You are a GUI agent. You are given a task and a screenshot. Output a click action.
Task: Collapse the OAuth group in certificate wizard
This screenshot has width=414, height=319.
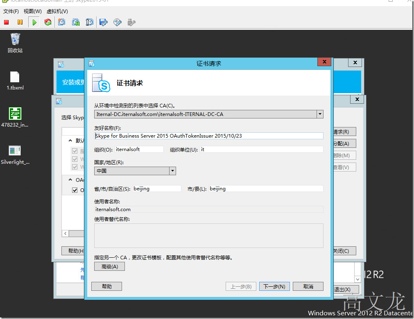[70, 180]
